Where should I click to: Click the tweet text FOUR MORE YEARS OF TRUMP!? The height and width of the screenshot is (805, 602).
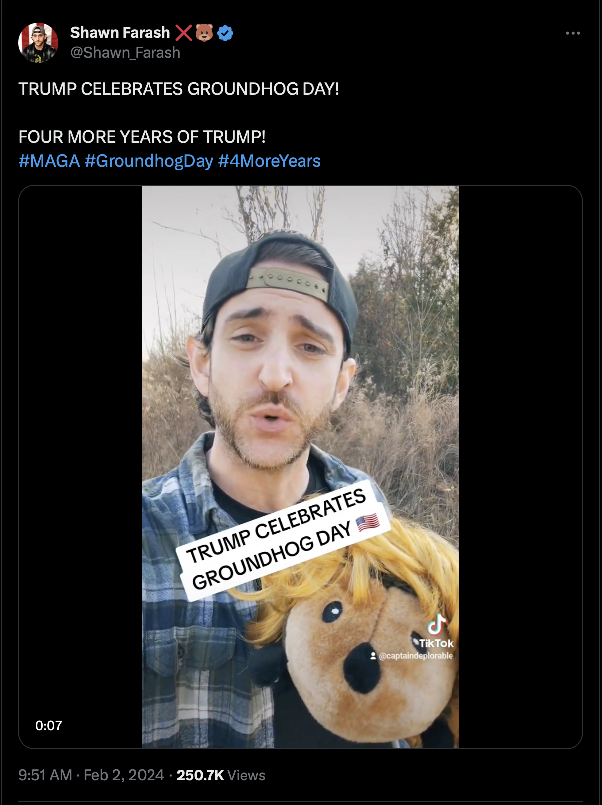point(142,137)
